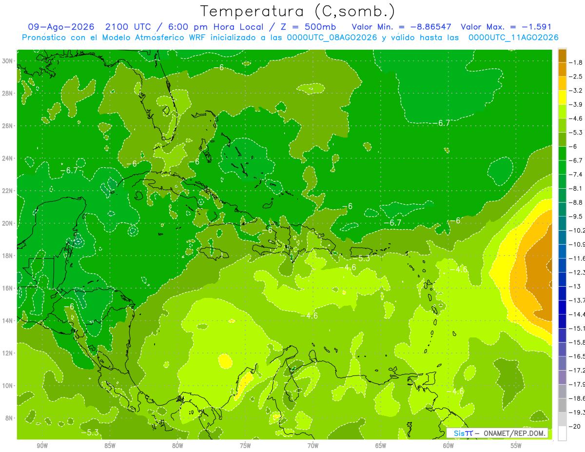Click the longitude axis label "70W"

click(313, 446)
